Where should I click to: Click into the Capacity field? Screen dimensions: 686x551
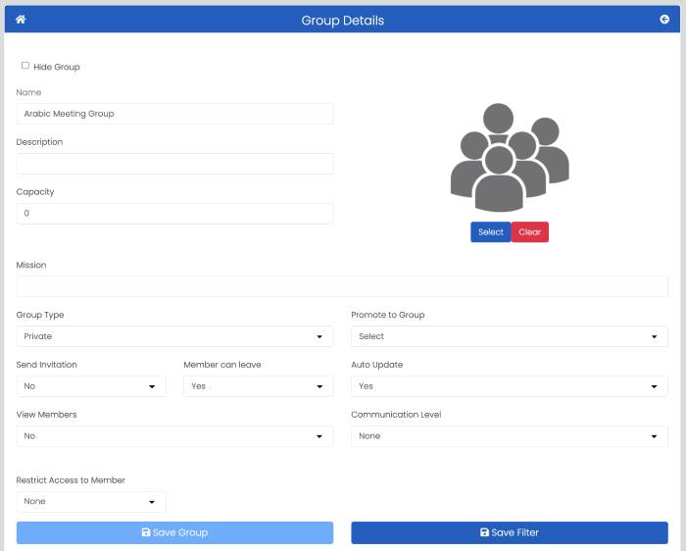coord(174,214)
